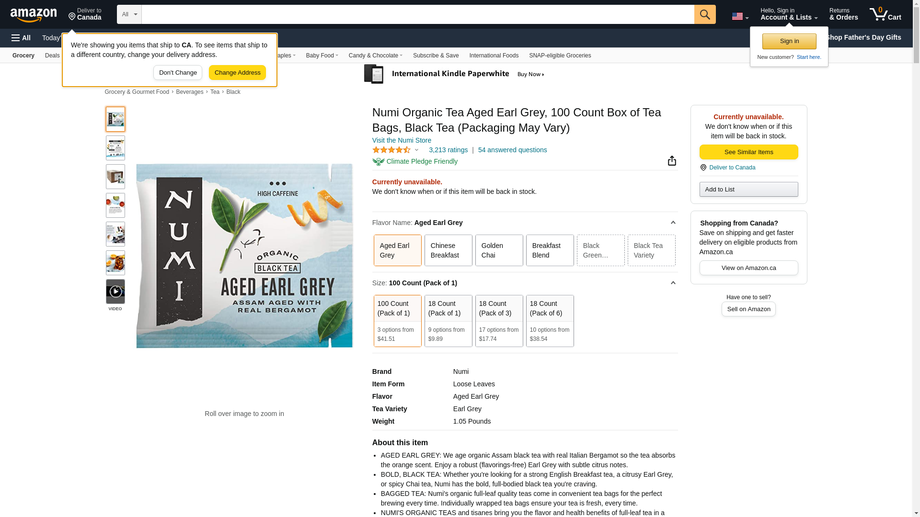Open the hamburger All menu
Screen dimensions: 920x517
21,38
